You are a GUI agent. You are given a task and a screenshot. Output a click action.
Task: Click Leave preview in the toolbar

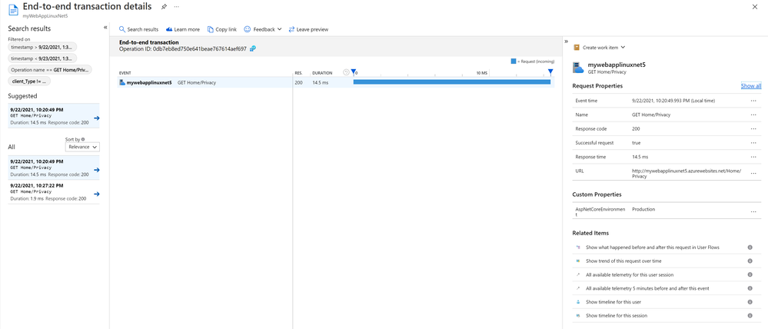[308, 29]
